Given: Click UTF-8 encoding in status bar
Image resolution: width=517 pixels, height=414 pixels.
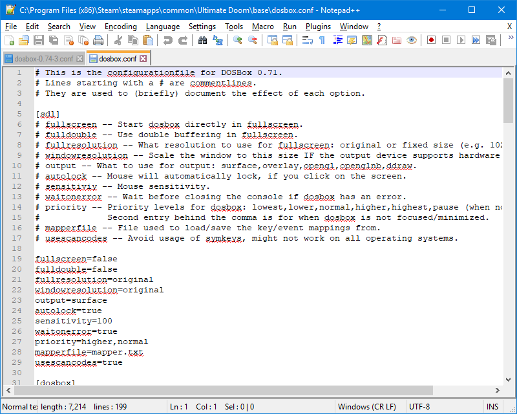Looking at the screenshot, I should point(419,407).
